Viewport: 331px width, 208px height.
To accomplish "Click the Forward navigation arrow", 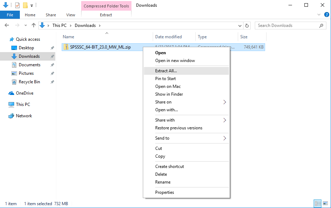I will 17,26.
